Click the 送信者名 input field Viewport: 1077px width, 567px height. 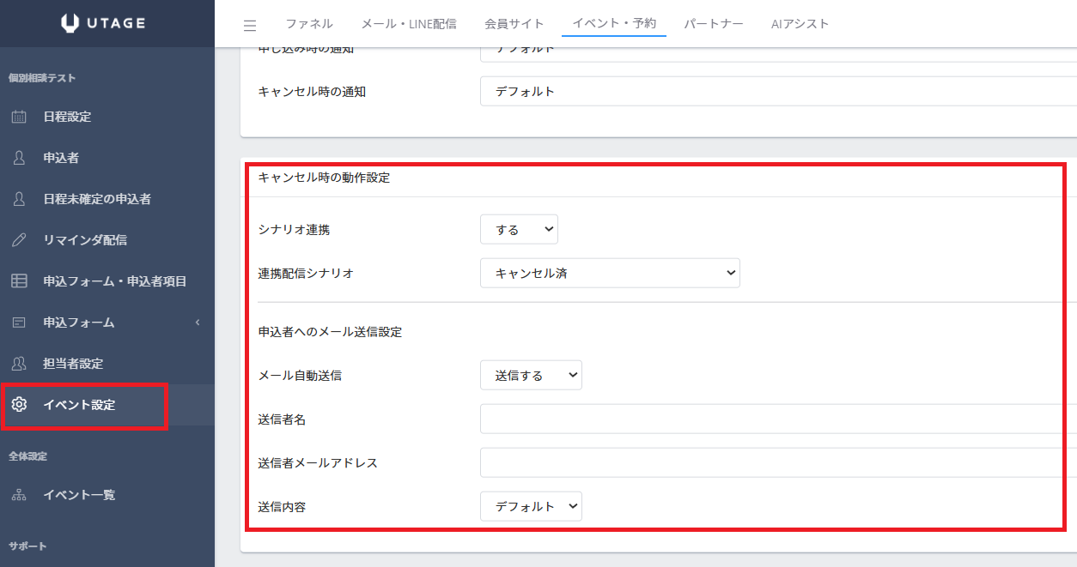pos(778,419)
